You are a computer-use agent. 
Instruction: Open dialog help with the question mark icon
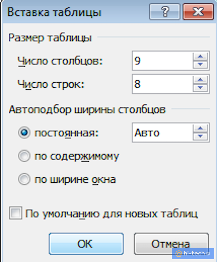pyautogui.click(x=165, y=11)
